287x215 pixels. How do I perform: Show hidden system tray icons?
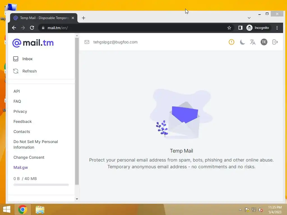coord(240,210)
